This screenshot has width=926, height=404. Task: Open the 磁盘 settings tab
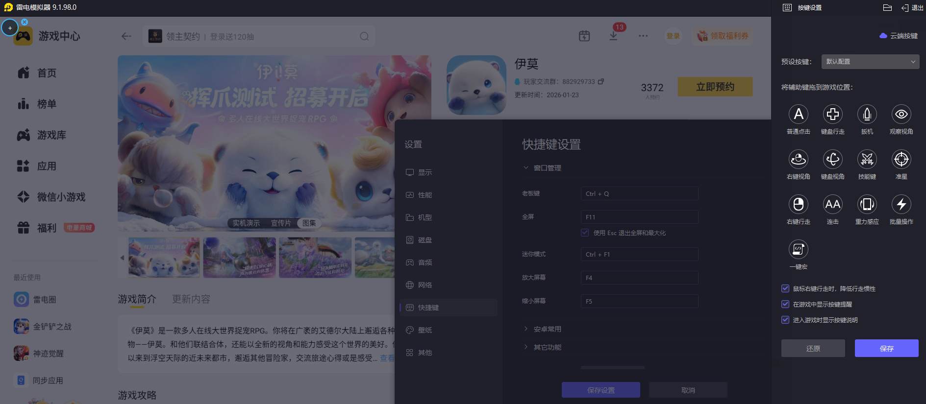pyautogui.click(x=449, y=240)
